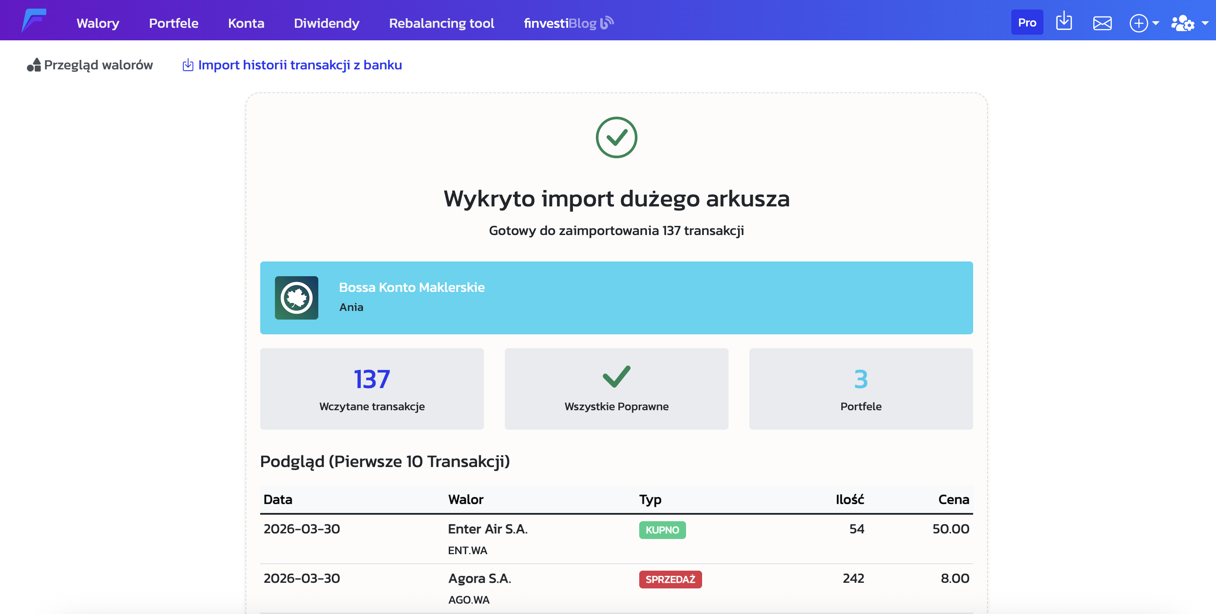Expand the add-new dropdown arrow
The image size is (1216, 614).
click(x=1156, y=23)
